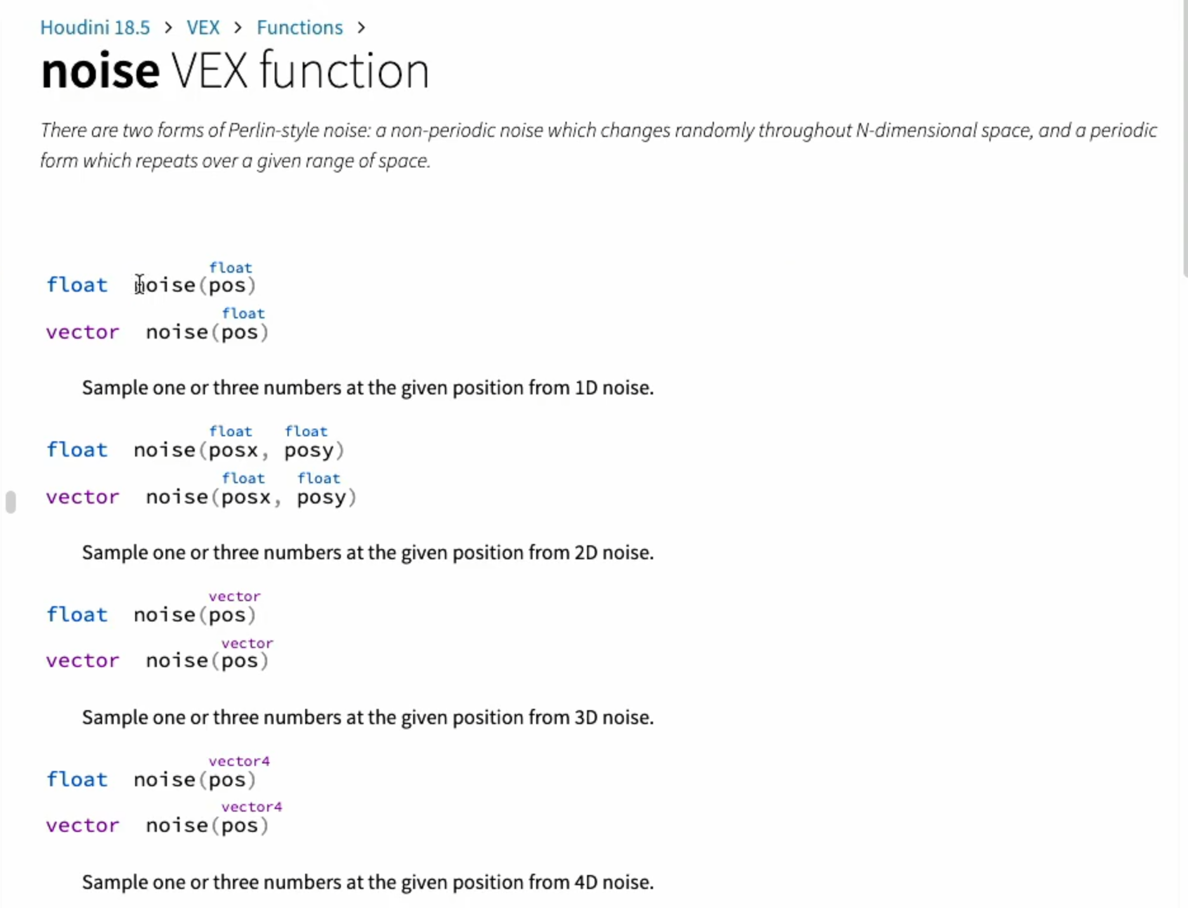Click the vector return type of noise(posx, posy)
The height and width of the screenshot is (908, 1188).
pos(82,496)
